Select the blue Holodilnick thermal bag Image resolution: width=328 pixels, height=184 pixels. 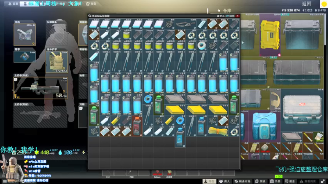click(x=264, y=126)
